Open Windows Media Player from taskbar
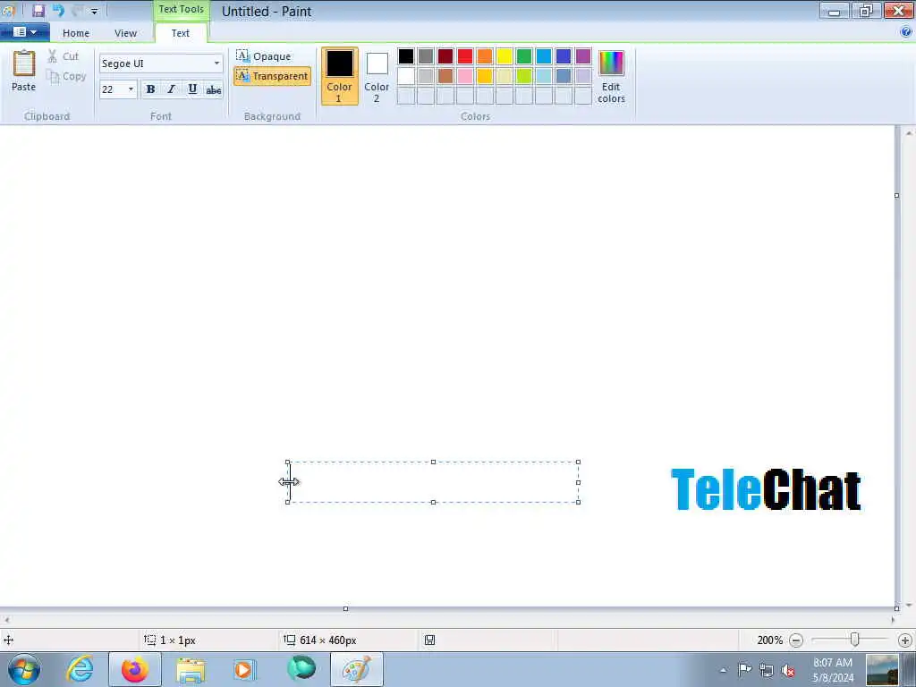The height and width of the screenshot is (687, 916). pos(245,669)
